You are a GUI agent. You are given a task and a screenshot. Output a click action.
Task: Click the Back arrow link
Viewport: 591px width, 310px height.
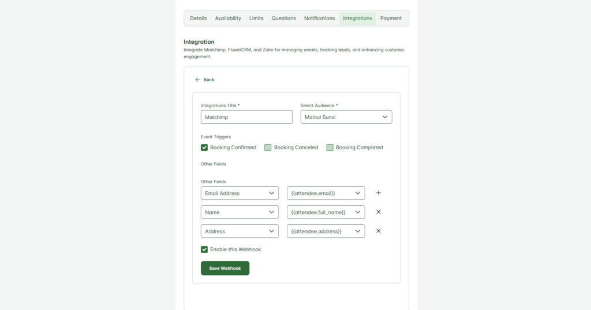(204, 80)
